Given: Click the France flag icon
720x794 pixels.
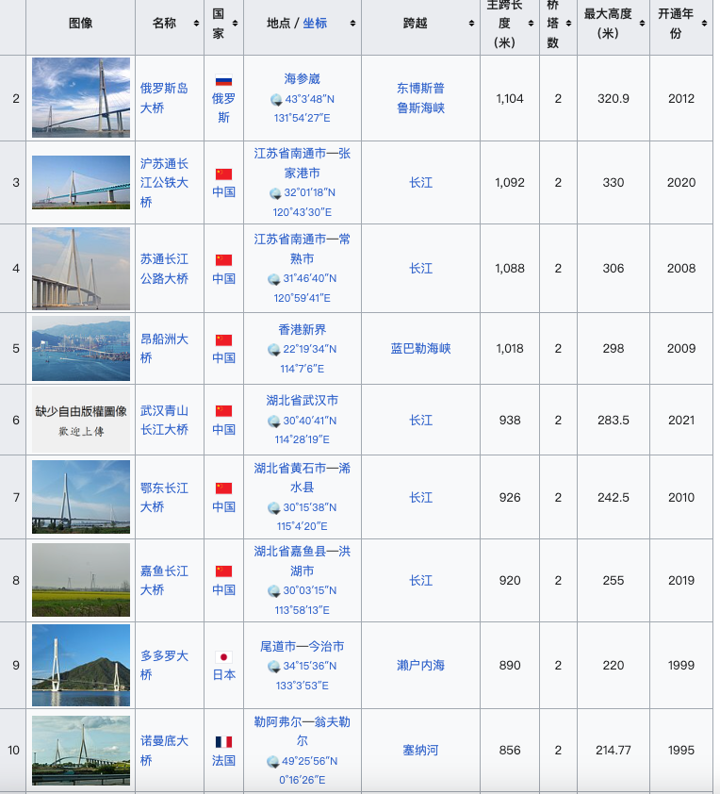Looking at the screenshot, I should click(223, 742).
